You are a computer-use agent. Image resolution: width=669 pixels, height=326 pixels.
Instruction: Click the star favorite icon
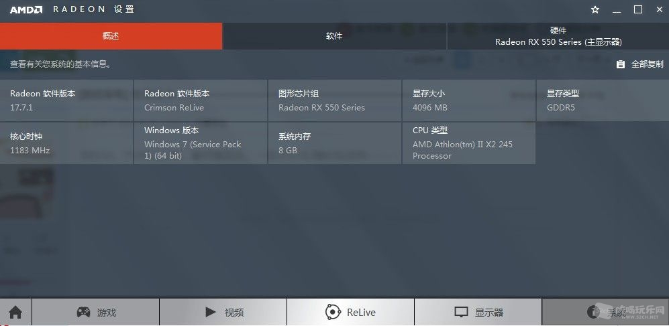pyautogui.click(x=595, y=9)
